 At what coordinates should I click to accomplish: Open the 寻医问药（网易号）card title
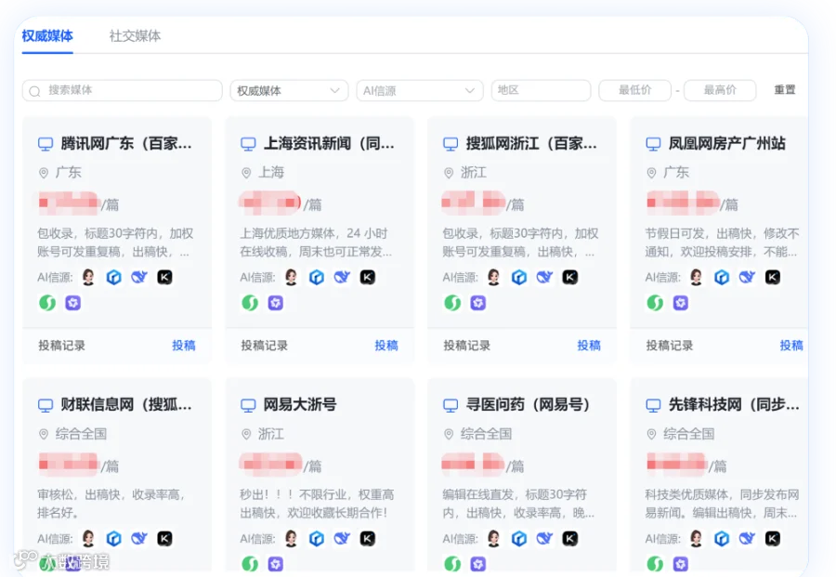528,405
